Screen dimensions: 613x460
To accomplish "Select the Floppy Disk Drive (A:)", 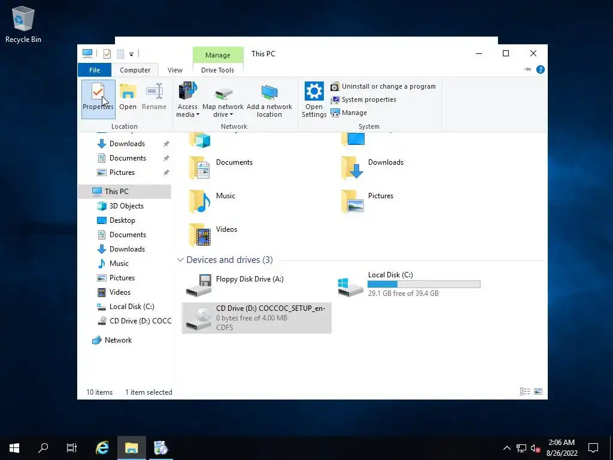I will click(x=256, y=285).
